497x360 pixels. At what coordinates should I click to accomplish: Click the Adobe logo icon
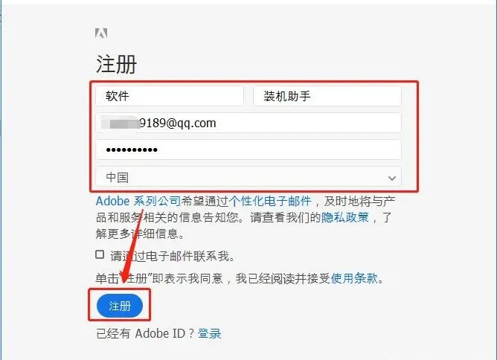point(101,33)
